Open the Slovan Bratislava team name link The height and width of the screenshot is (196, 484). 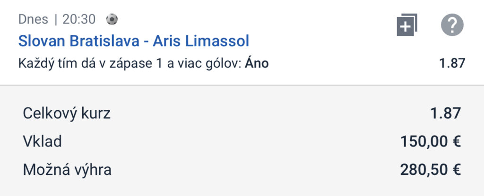79,41
